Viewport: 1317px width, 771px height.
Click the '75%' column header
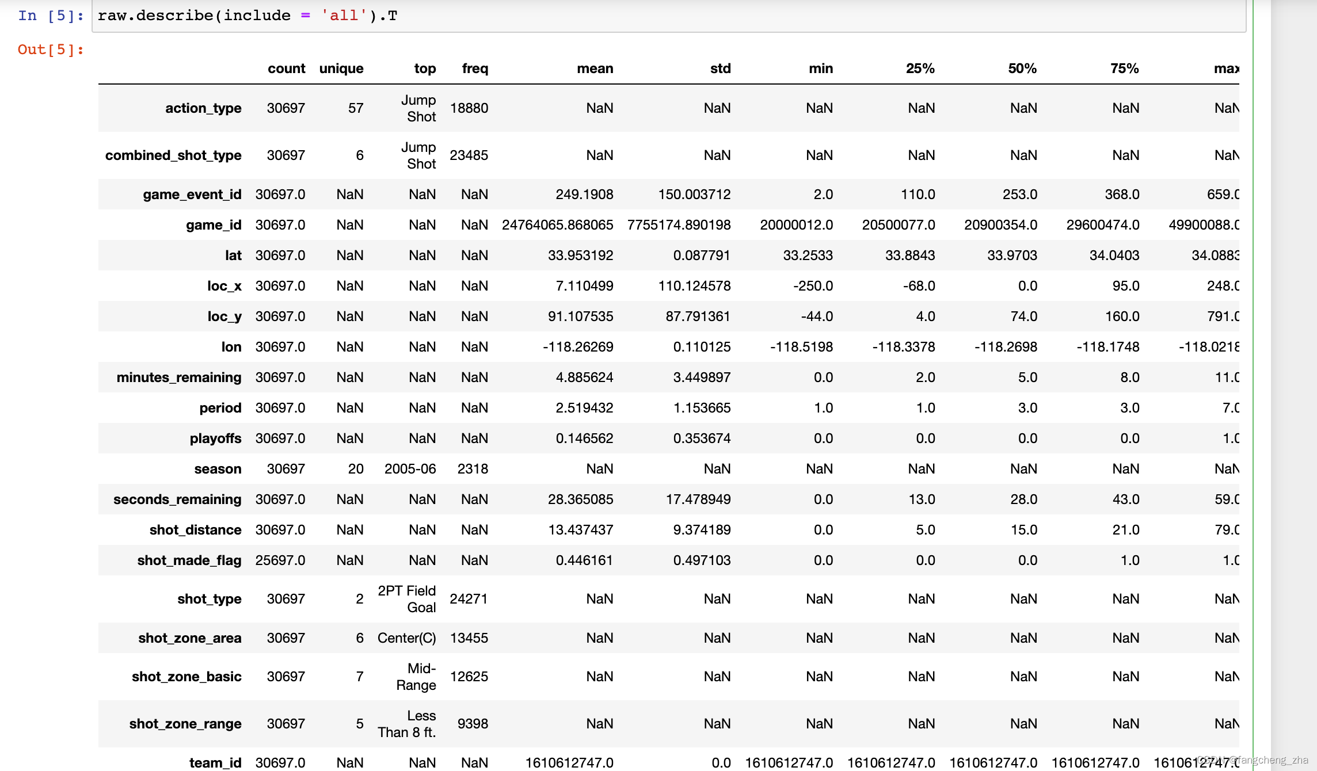tap(1124, 68)
